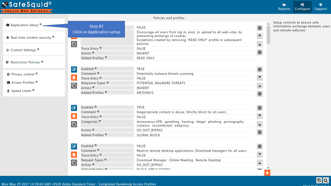The image size is (331, 186).
Task: Collapse the Restriction Policies section
Action: click(25, 62)
